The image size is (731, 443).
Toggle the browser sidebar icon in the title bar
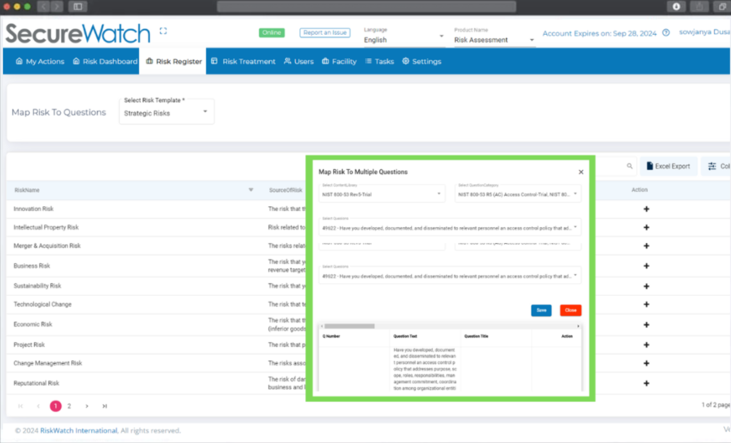78,7
